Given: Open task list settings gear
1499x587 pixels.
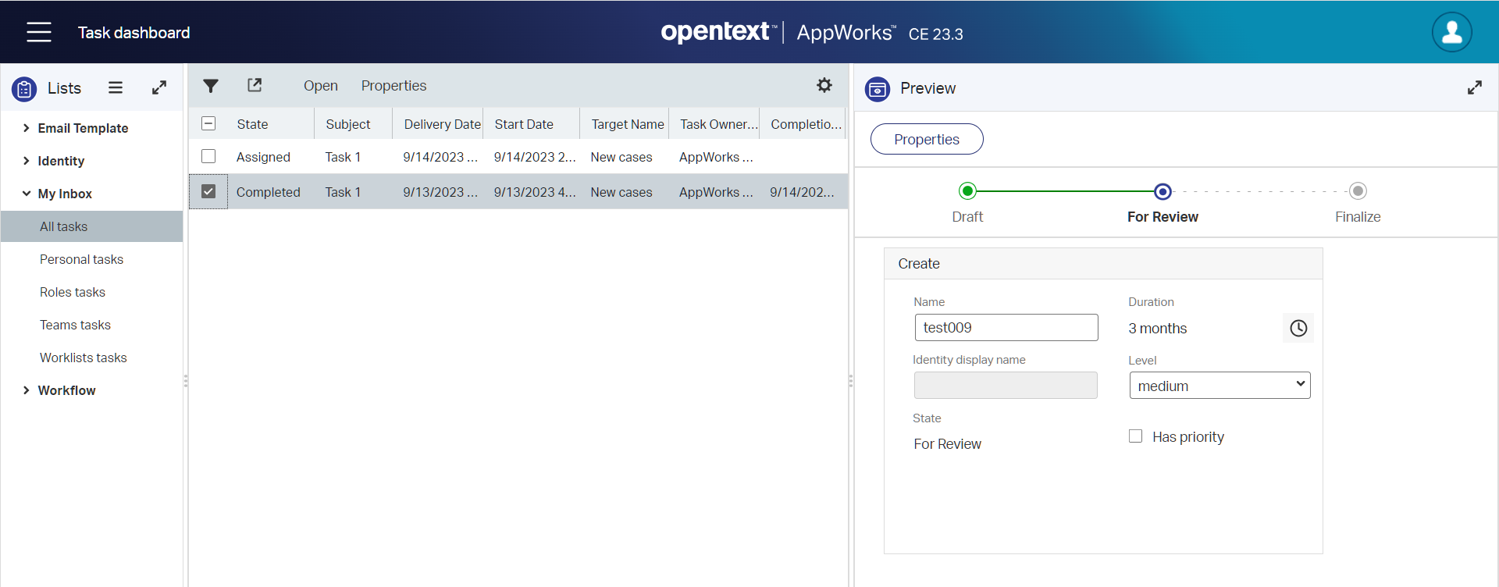Looking at the screenshot, I should [824, 85].
